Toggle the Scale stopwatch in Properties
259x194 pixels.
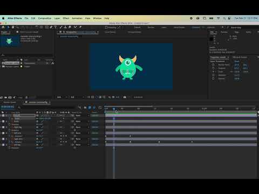[x=213, y=72]
